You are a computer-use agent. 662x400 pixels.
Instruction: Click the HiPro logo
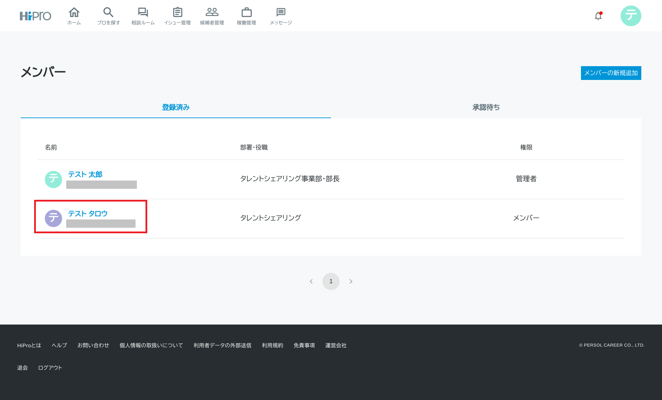click(36, 16)
